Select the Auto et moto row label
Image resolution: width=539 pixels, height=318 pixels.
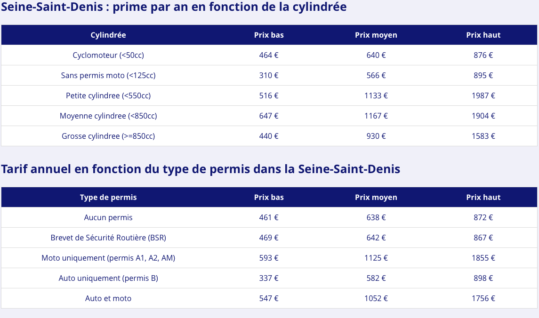point(108,298)
